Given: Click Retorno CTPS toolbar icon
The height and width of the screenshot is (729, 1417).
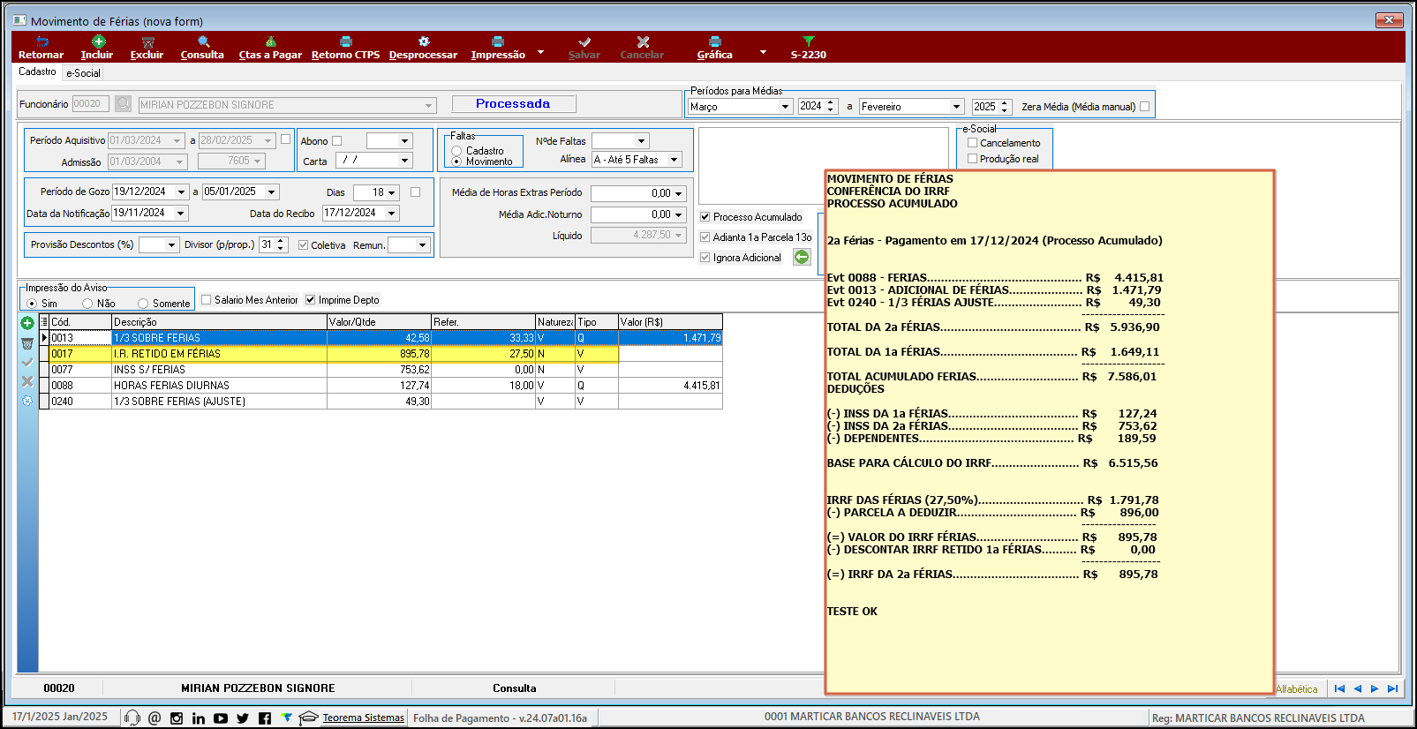Looking at the screenshot, I should (x=346, y=41).
